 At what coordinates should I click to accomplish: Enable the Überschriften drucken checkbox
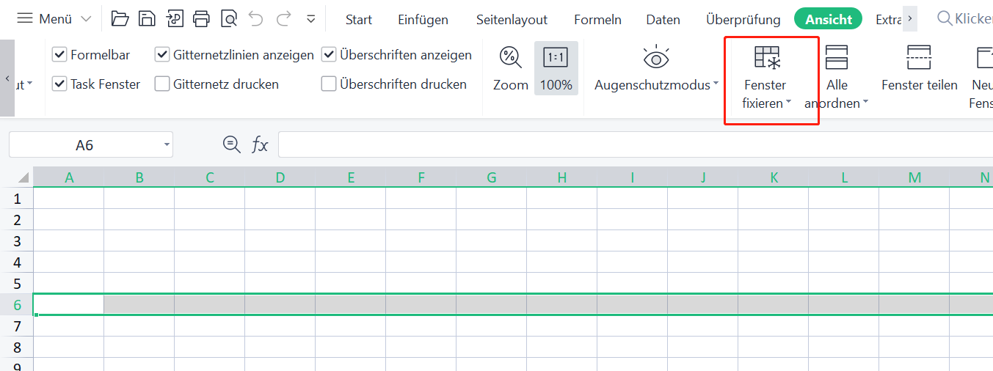click(x=329, y=84)
